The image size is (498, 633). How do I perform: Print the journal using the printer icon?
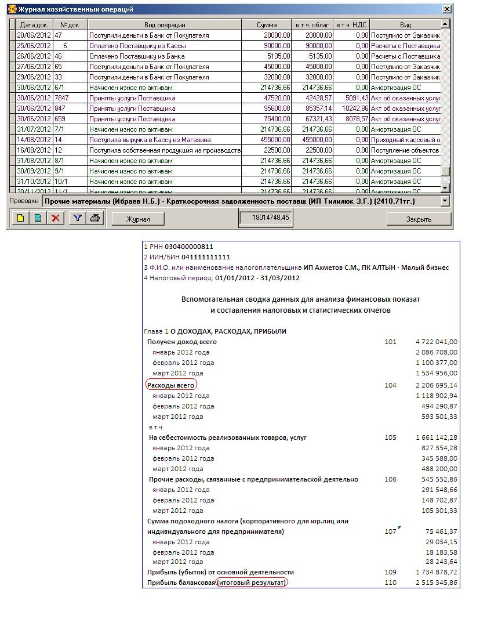click(x=95, y=218)
